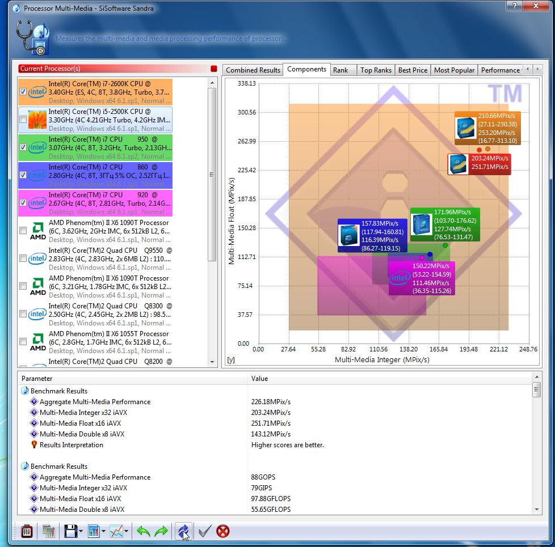Click the first Benchmark Results globe icon

pyautogui.click(x=25, y=391)
